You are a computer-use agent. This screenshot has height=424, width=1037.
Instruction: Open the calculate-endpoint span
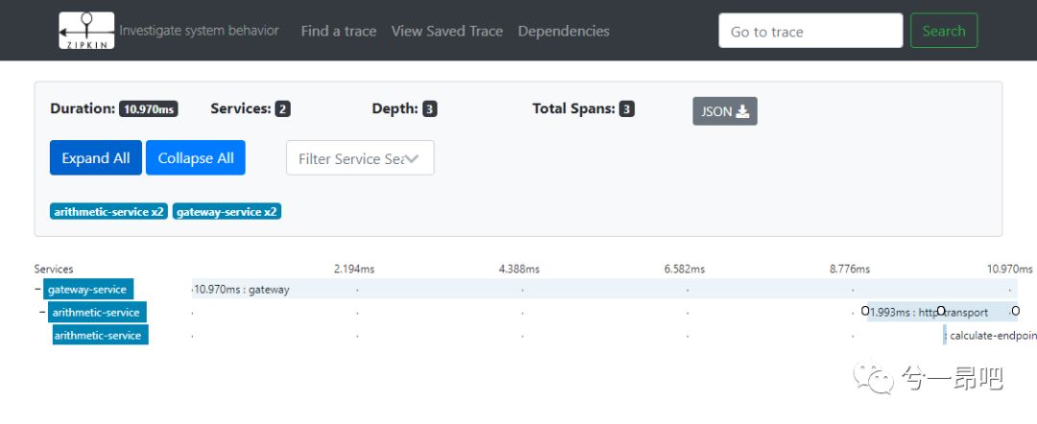pos(989,335)
